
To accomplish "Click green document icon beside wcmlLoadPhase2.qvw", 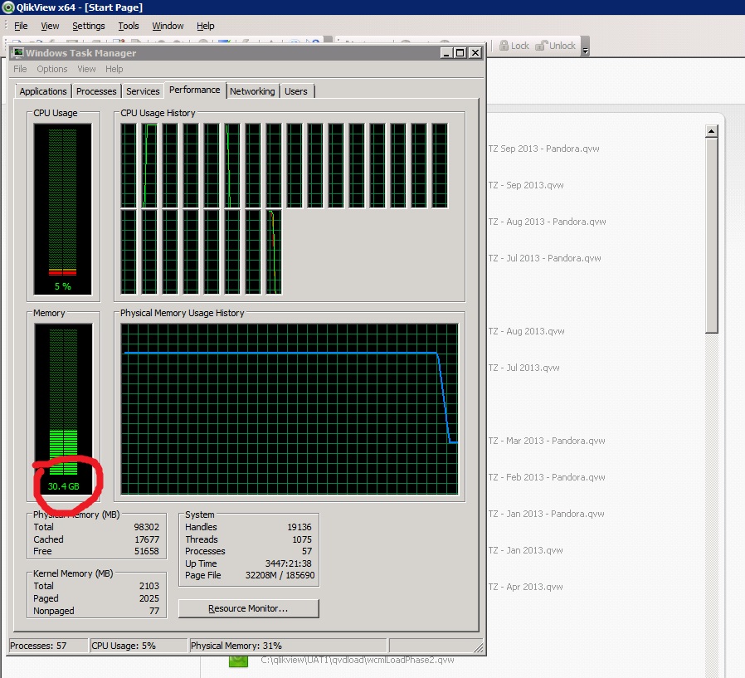I will [x=238, y=661].
